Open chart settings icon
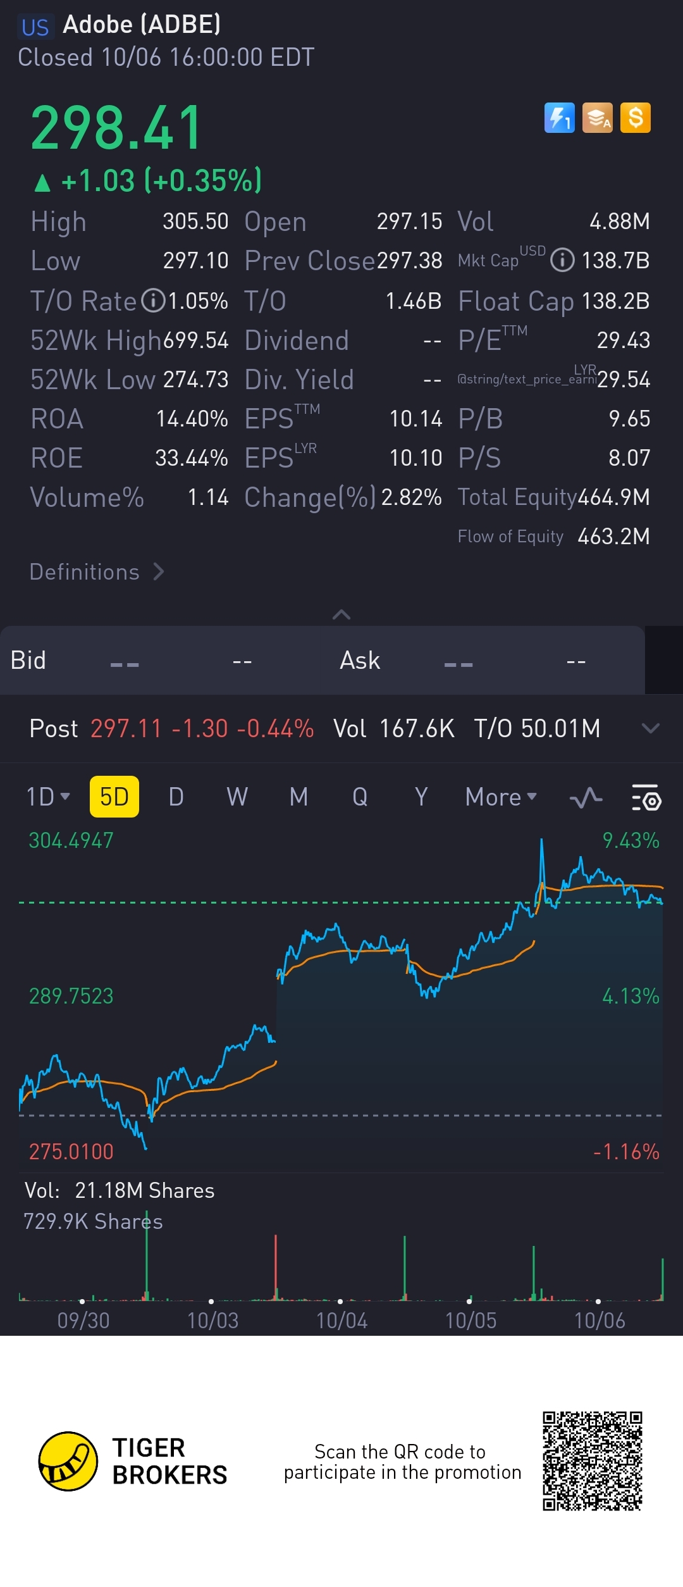The image size is (683, 1587). point(646,797)
